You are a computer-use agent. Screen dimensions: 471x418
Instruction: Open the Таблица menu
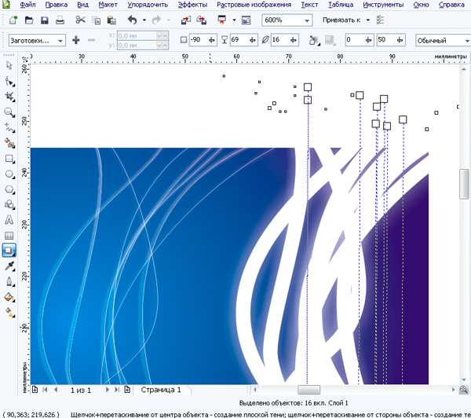pos(341,5)
